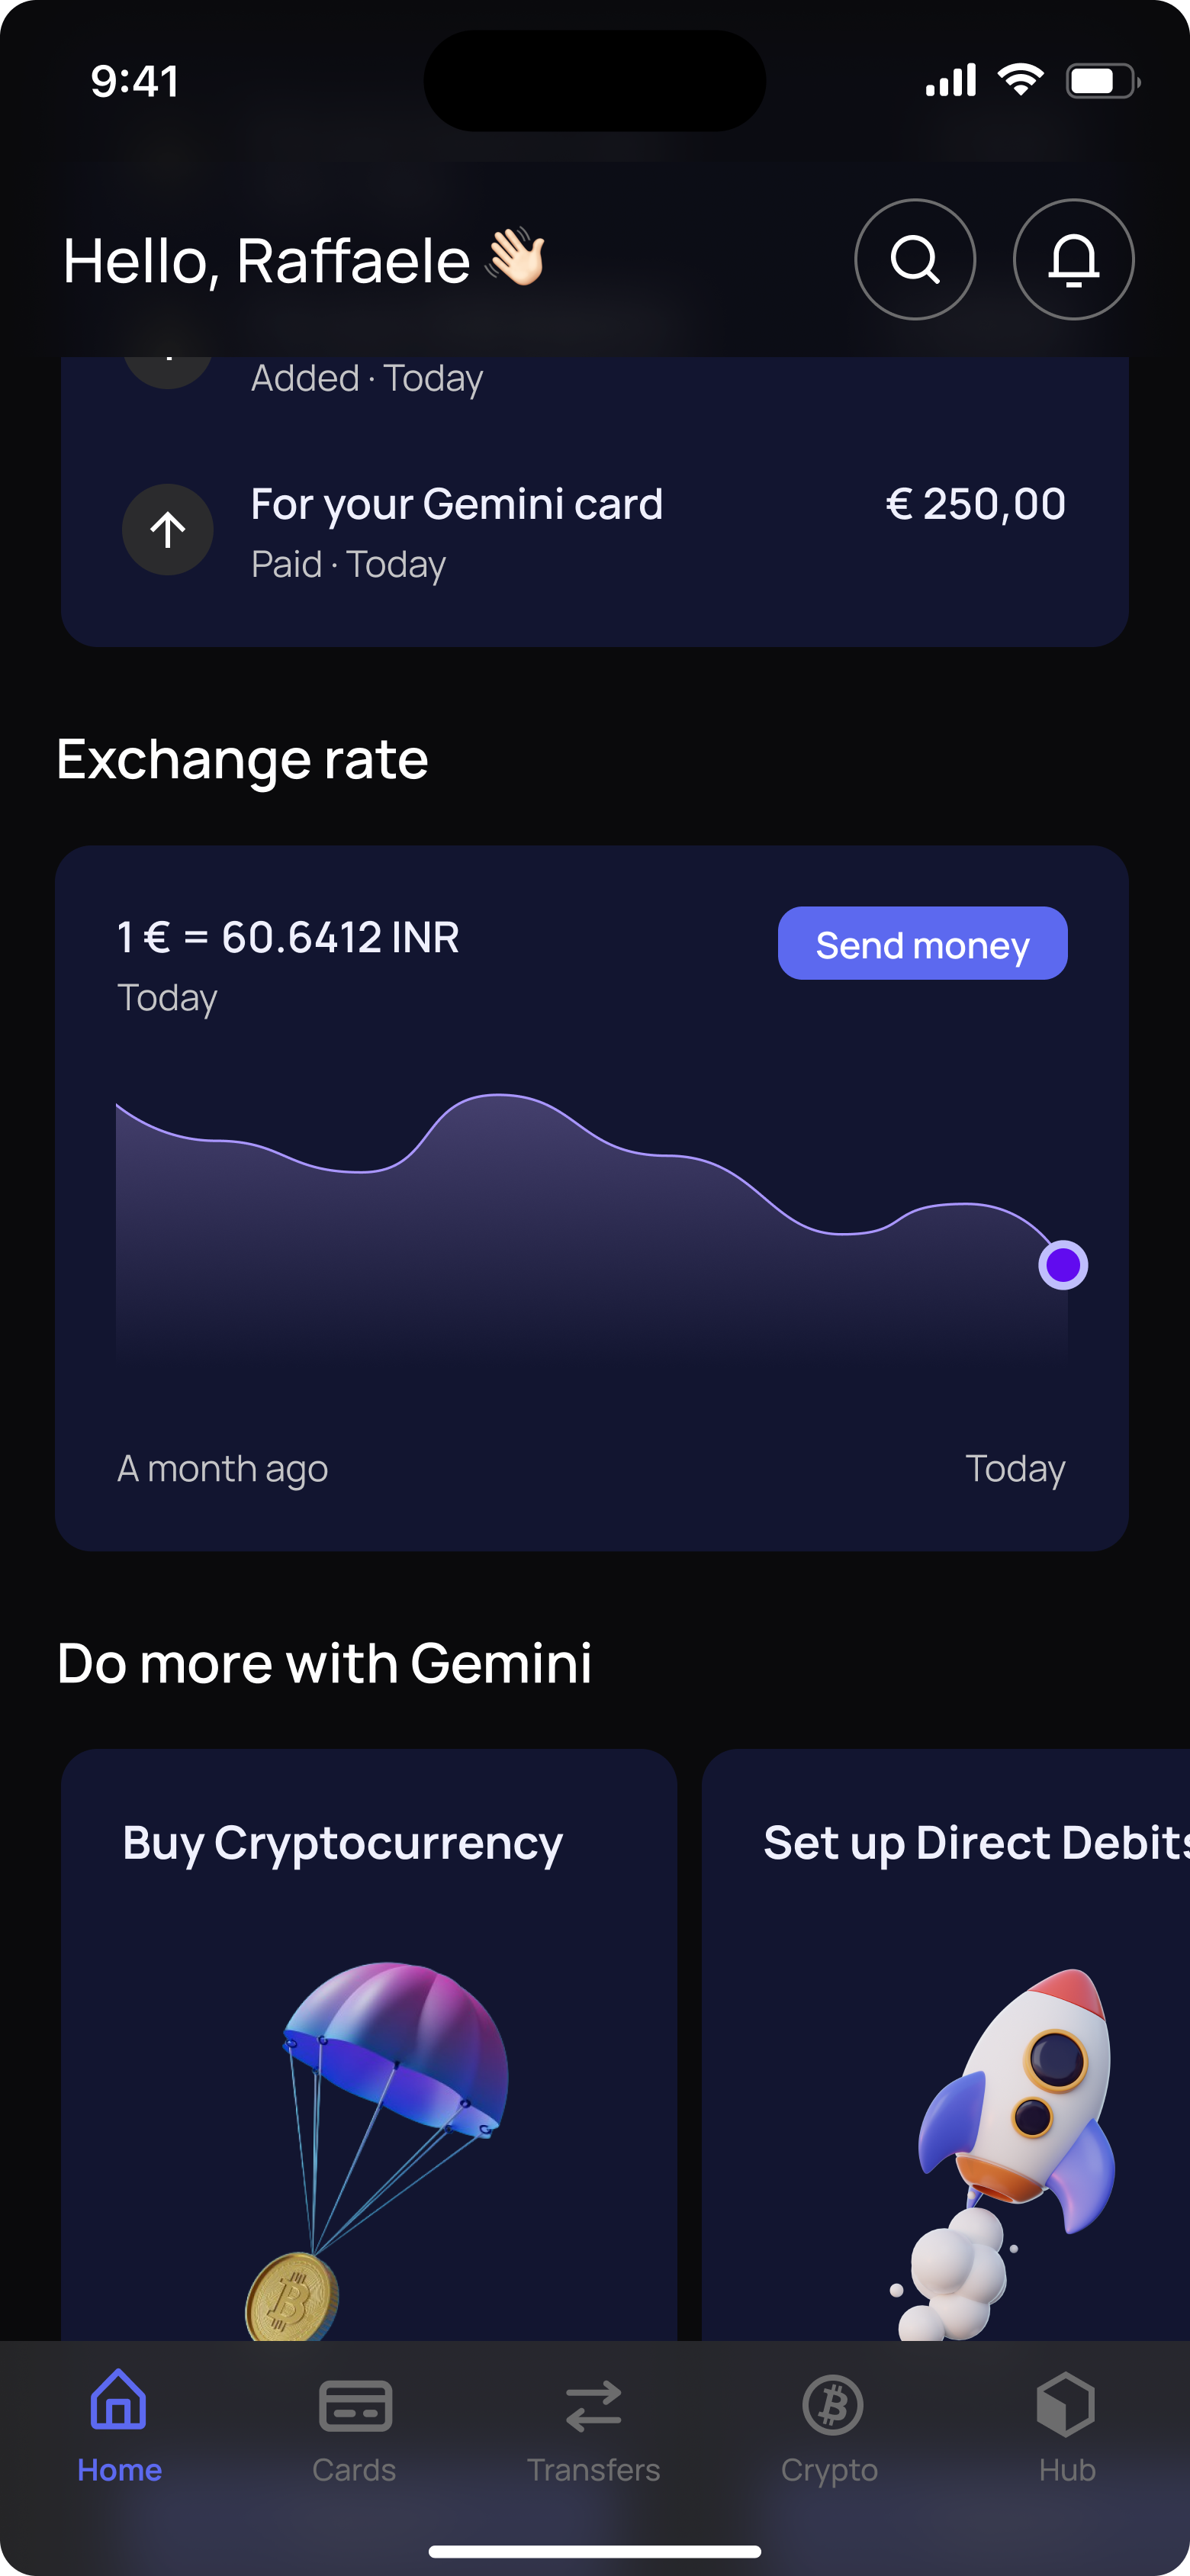Viewport: 1190px width, 2576px height.
Task: Tap the 1 € = 60.6412 INR rate
Action: [x=288, y=937]
